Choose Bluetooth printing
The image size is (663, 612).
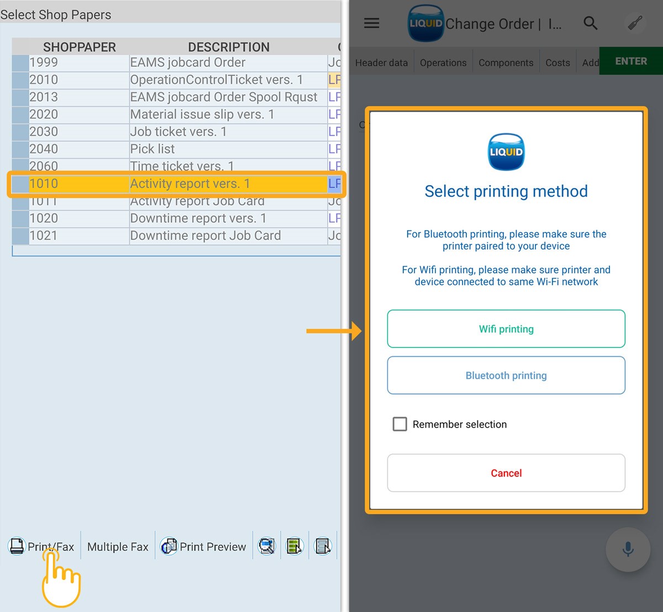pyautogui.click(x=506, y=376)
